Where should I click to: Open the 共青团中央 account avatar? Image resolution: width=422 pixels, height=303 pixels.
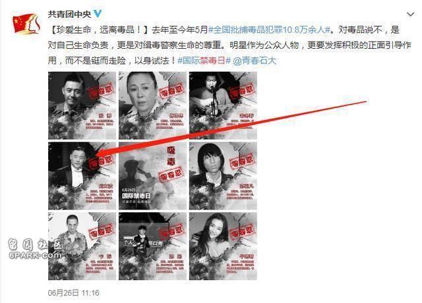(26, 24)
